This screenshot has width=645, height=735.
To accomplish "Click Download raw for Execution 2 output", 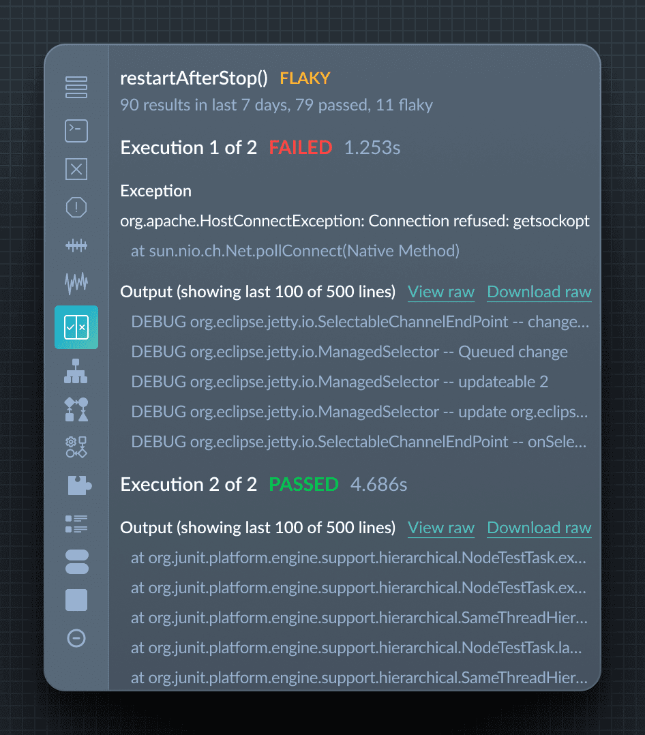I will click(539, 528).
